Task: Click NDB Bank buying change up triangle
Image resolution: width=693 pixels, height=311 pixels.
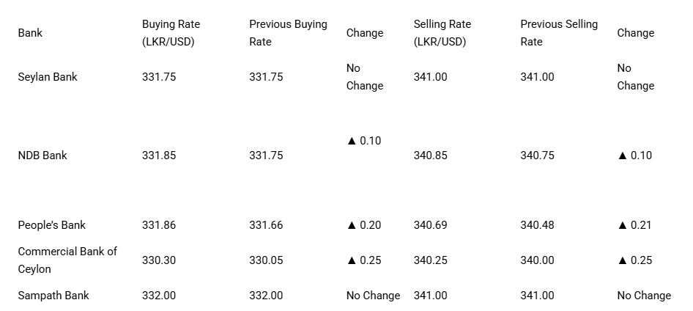Action: pyautogui.click(x=352, y=141)
